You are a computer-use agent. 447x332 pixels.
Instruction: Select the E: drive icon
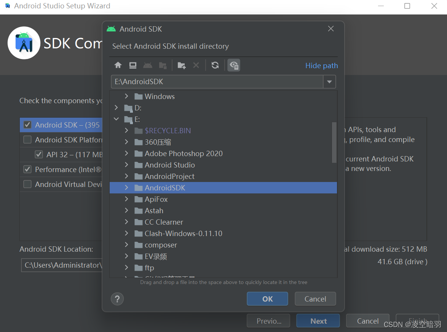click(129, 120)
